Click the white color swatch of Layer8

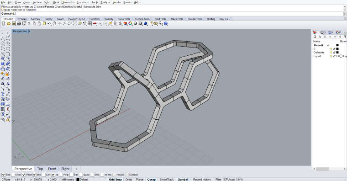click(x=337, y=56)
